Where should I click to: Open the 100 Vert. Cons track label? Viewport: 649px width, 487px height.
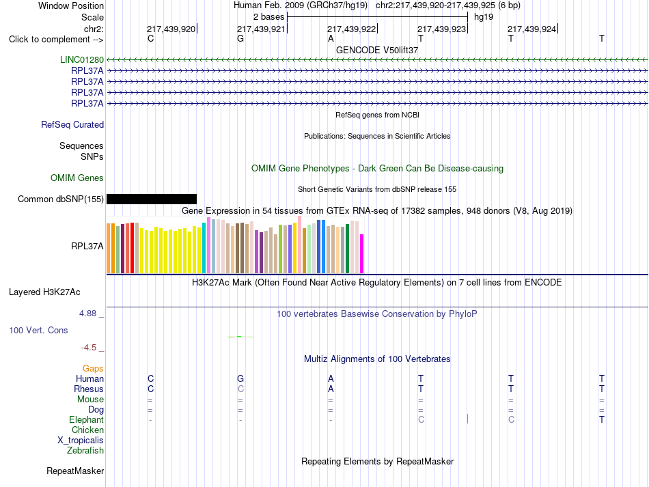(x=38, y=330)
